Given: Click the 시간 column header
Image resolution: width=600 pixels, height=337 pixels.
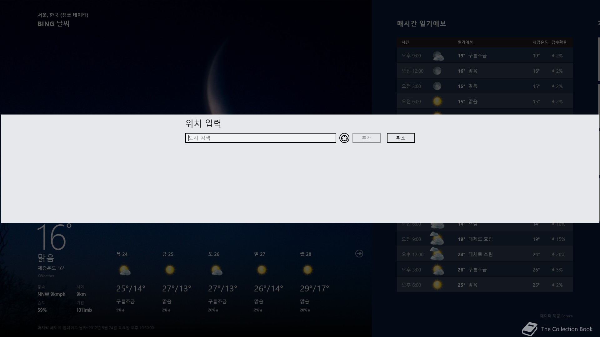Looking at the screenshot, I should tap(405, 42).
